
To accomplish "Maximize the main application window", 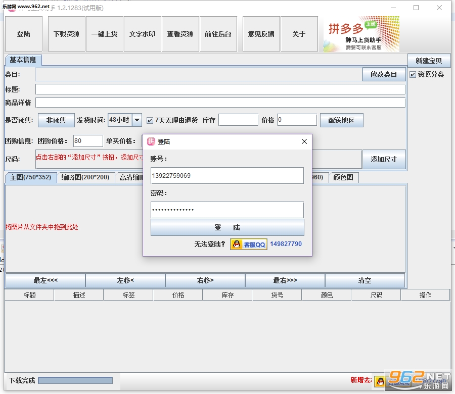I will 416,8.
